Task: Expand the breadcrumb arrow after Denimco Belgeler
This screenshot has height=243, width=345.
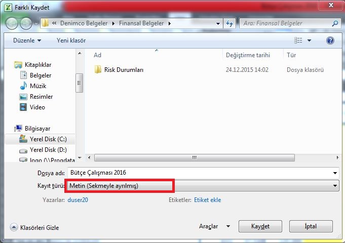Action: point(113,23)
